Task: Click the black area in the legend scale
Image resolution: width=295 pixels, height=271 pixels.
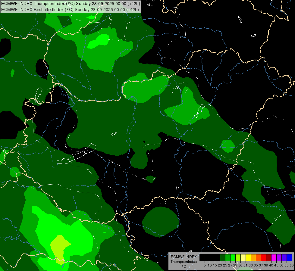Action: (209, 257)
